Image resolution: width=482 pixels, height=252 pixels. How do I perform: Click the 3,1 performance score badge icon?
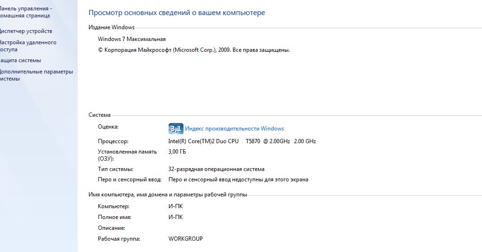pyautogui.click(x=176, y=129)
